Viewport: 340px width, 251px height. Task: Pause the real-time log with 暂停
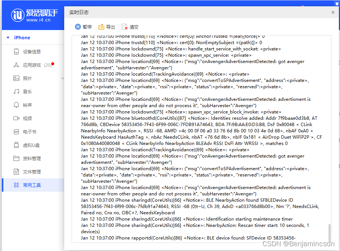[83, 27]
